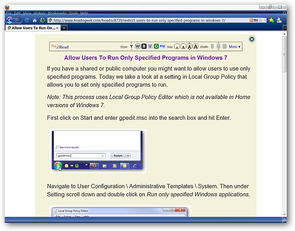This screenshot has height=231, width=295.
Task: Set the middle Width option
Action: [x=218, y=46]
